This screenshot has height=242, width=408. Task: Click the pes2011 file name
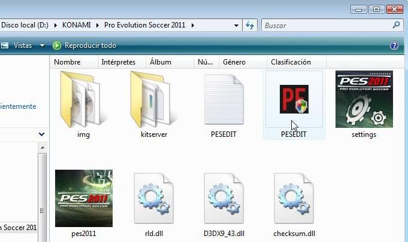click(83, 234)
